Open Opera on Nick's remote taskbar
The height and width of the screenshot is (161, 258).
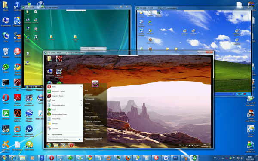click(x=71, y=145)
